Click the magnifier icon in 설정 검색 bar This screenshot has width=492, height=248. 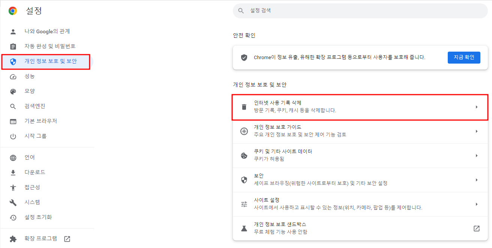[241, 11]
